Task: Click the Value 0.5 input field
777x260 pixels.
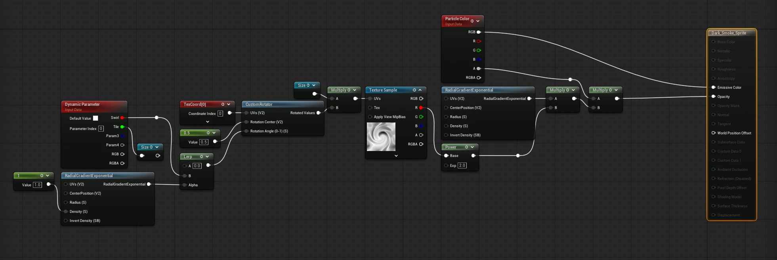Action: tap(204, 142)
